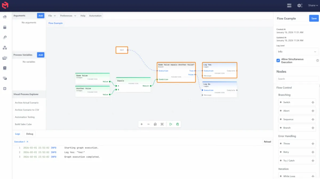
Task: Run the flow with the play icon
Action: pyautogui.click(x=171, y=124)
